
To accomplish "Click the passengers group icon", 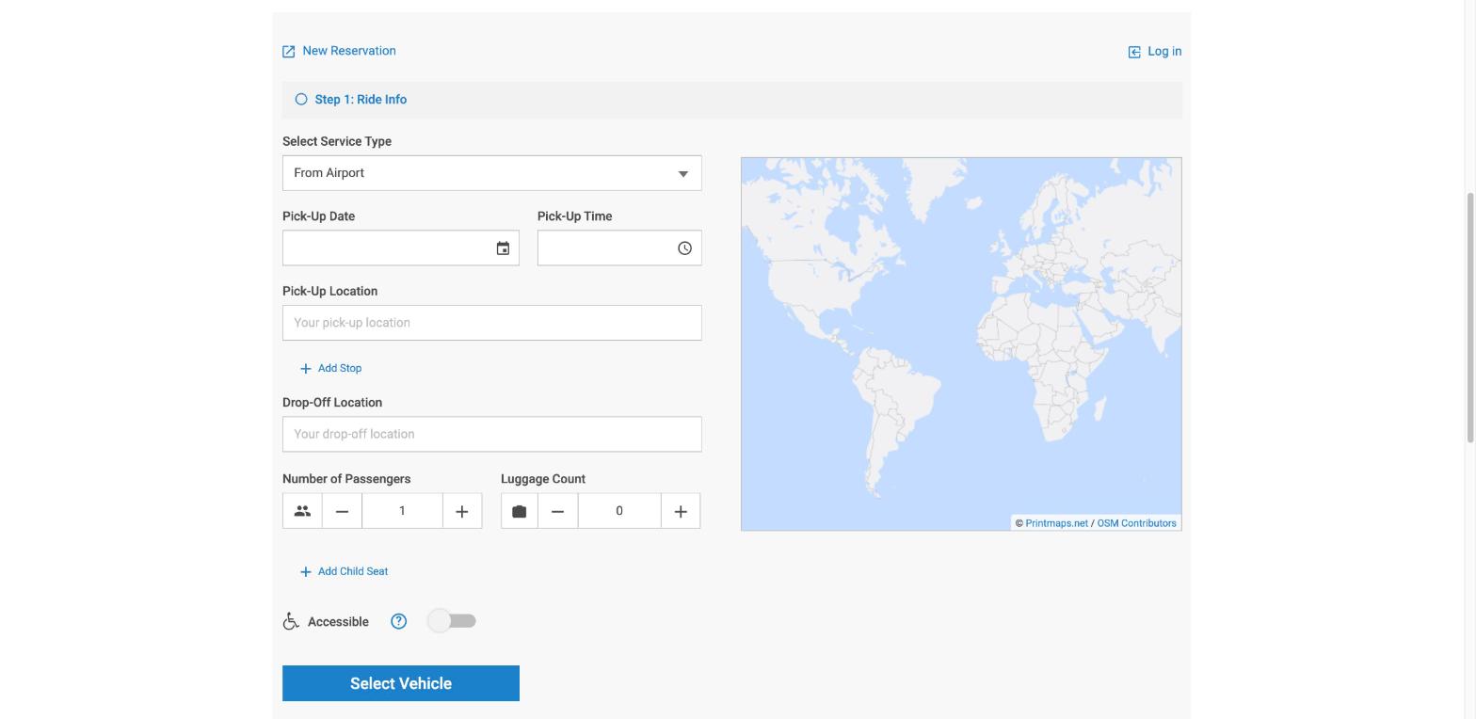I will 302,511.
